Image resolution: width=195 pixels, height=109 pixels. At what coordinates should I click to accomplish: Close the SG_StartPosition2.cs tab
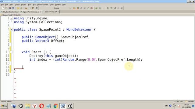19,12
